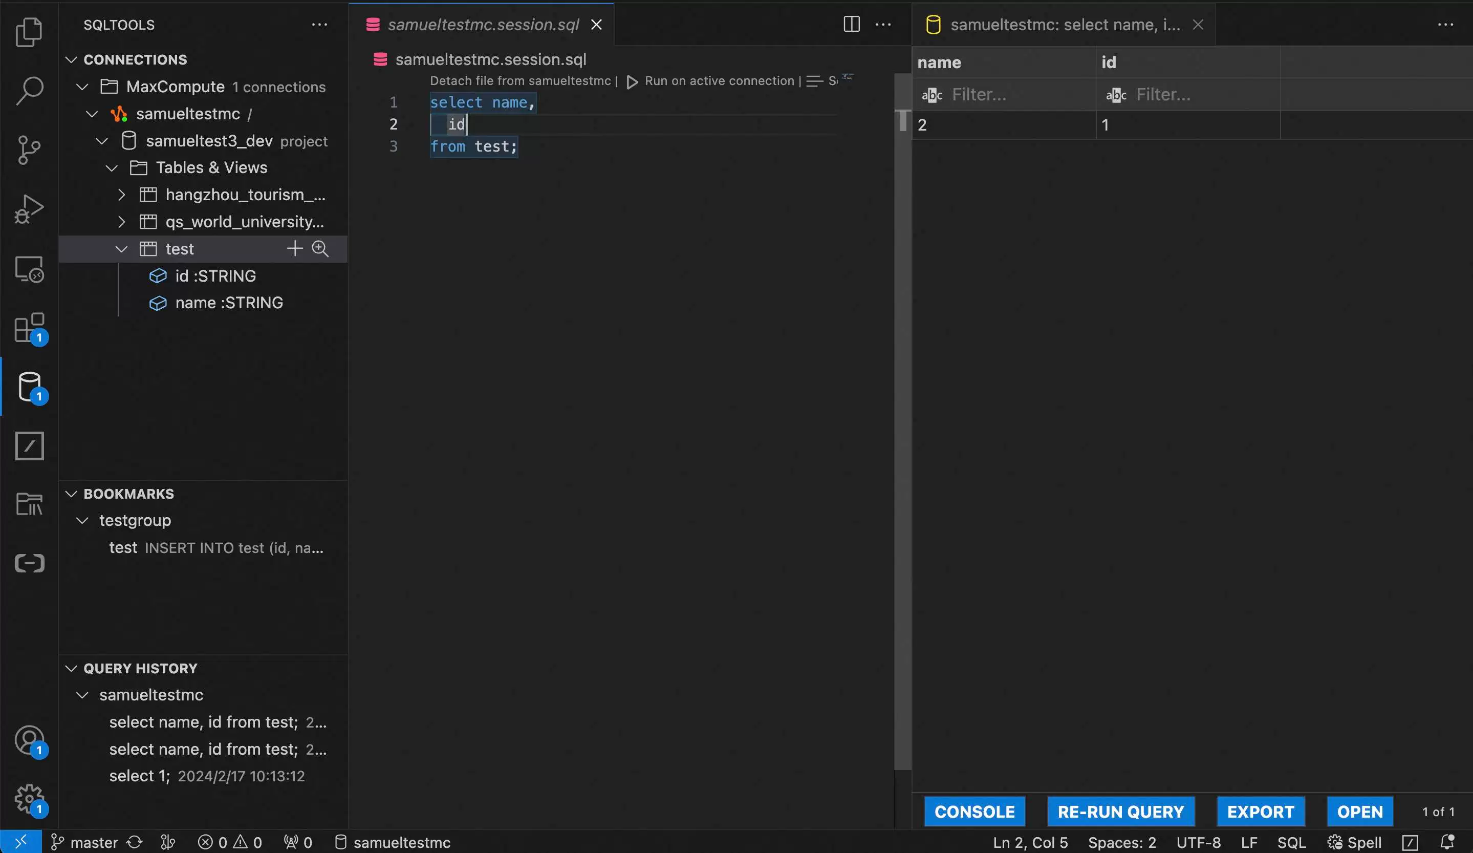Screen dimensions: 1473x853
Task: Click the notifications bell in status bar
Action: coord(1447,842)
